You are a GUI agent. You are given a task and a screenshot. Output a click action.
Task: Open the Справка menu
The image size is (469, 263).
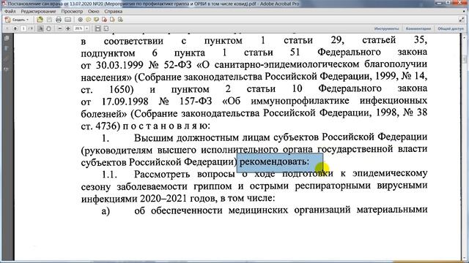click(x=114, y=12)
